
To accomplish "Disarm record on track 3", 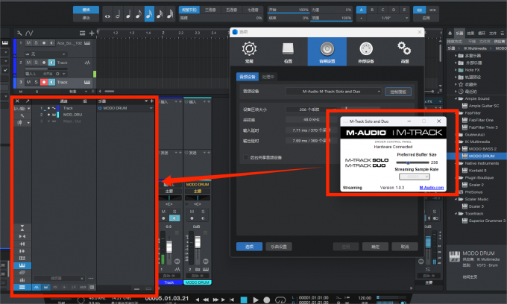I will coord(44,82).
